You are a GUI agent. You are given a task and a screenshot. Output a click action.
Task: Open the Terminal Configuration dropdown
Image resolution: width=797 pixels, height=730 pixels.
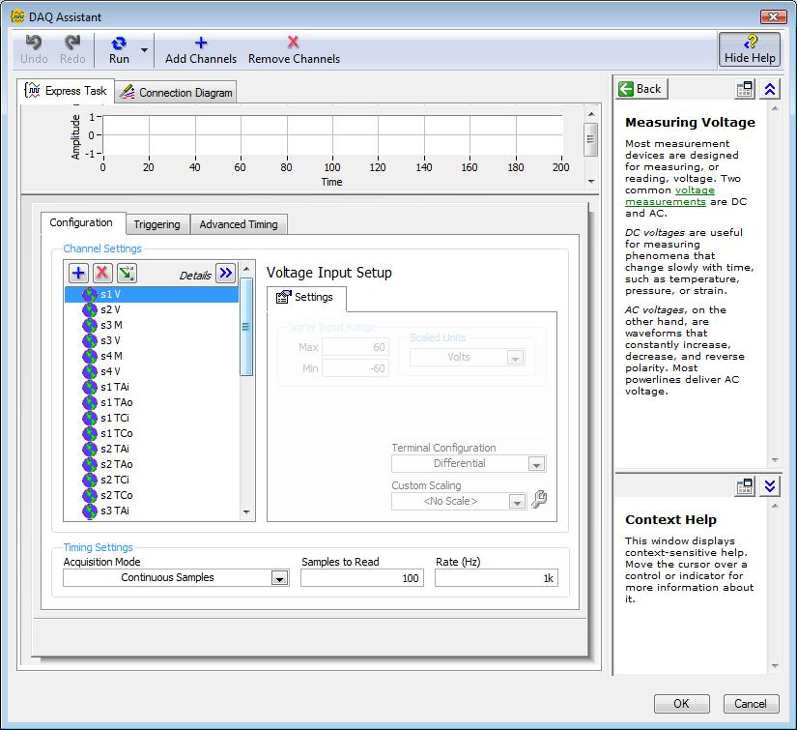[536, 464]
